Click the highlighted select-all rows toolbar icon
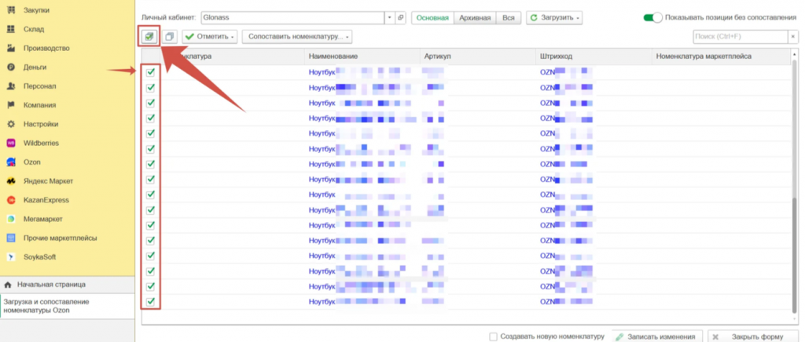 point(149,36)
